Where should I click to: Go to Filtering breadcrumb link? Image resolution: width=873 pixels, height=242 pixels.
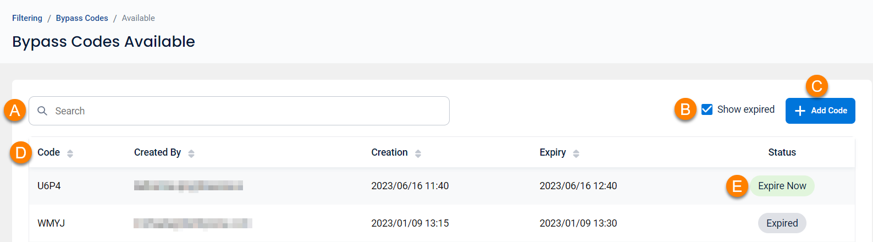pos(27,18)
